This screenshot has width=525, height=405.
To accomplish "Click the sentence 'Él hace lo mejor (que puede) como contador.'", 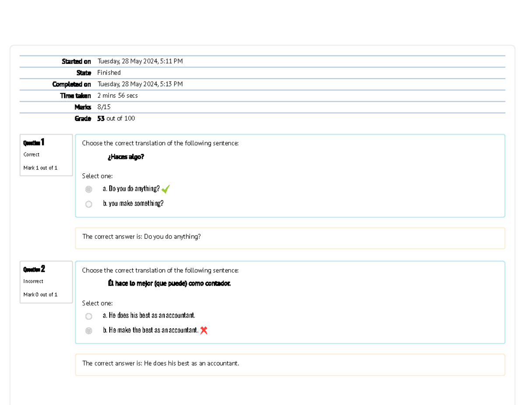I will [169, 284].
